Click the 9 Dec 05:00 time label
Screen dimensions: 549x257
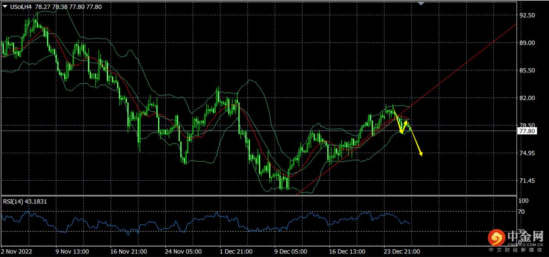pyautogui.click(x=291, y=252)
